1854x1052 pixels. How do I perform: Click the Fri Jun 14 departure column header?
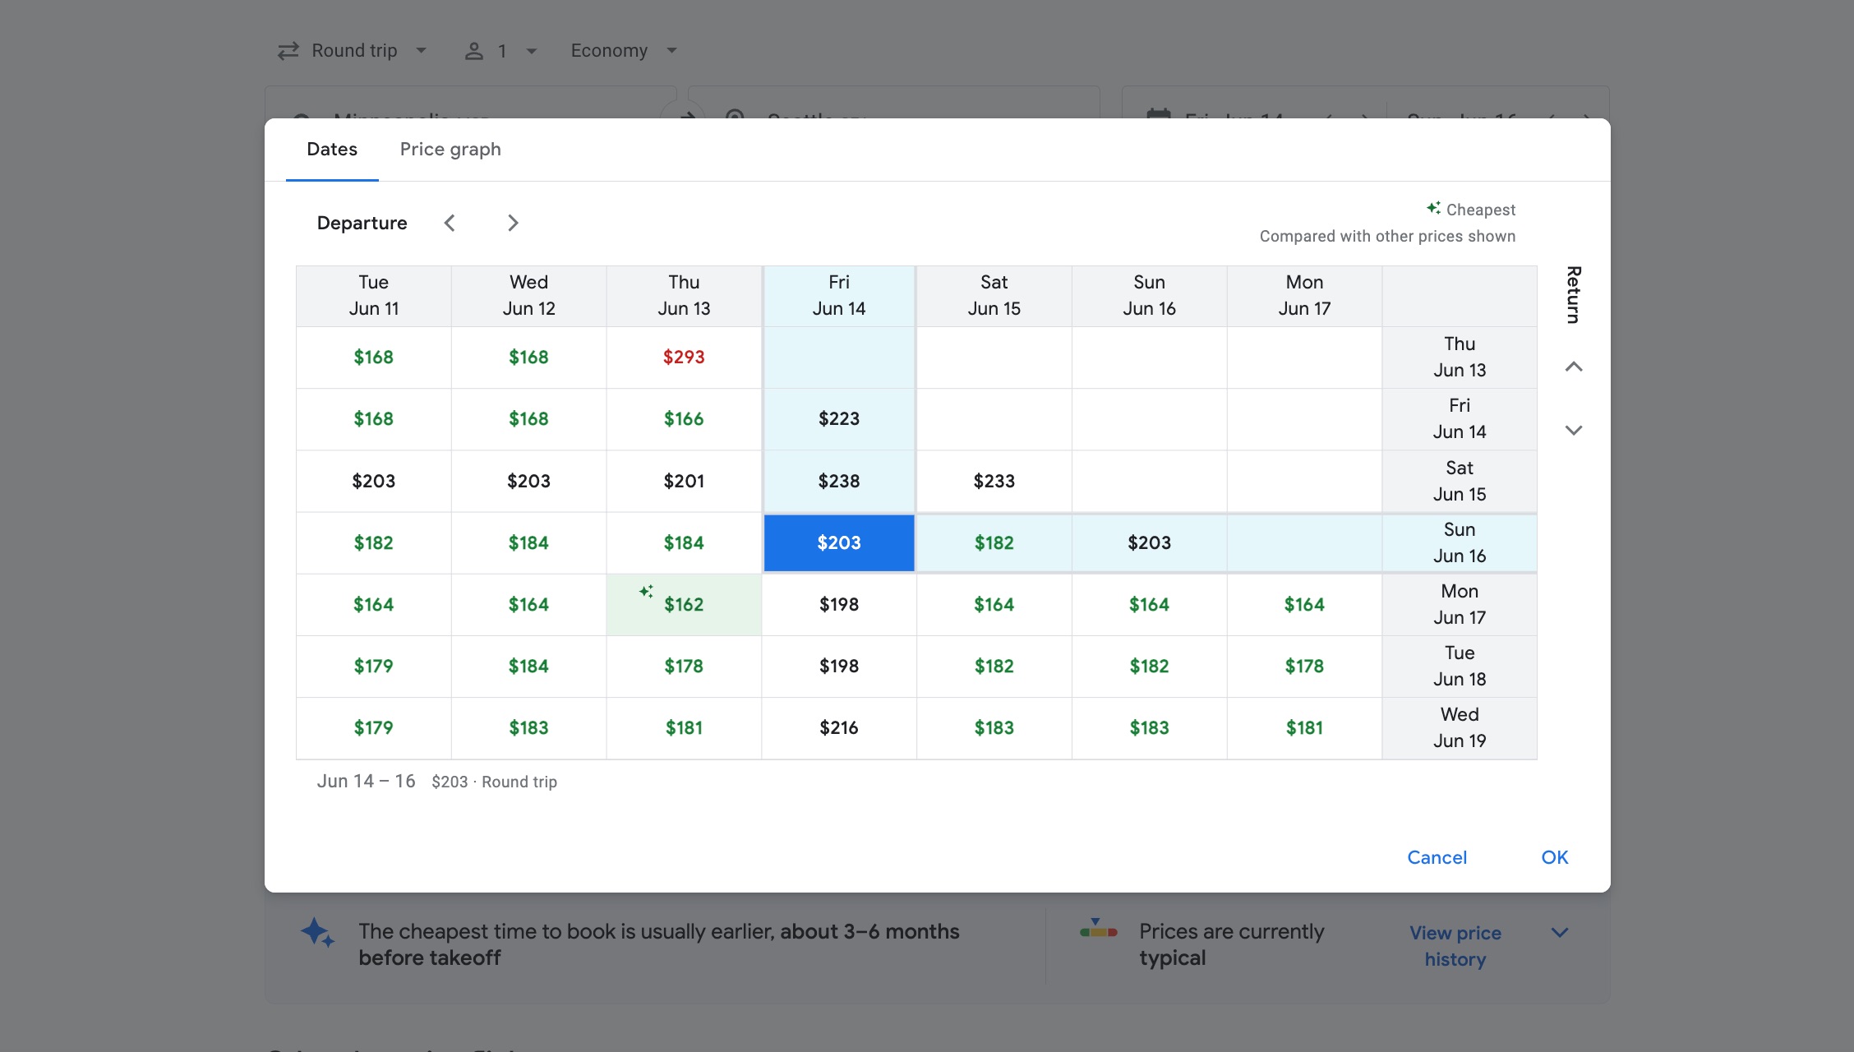point(839,296)
